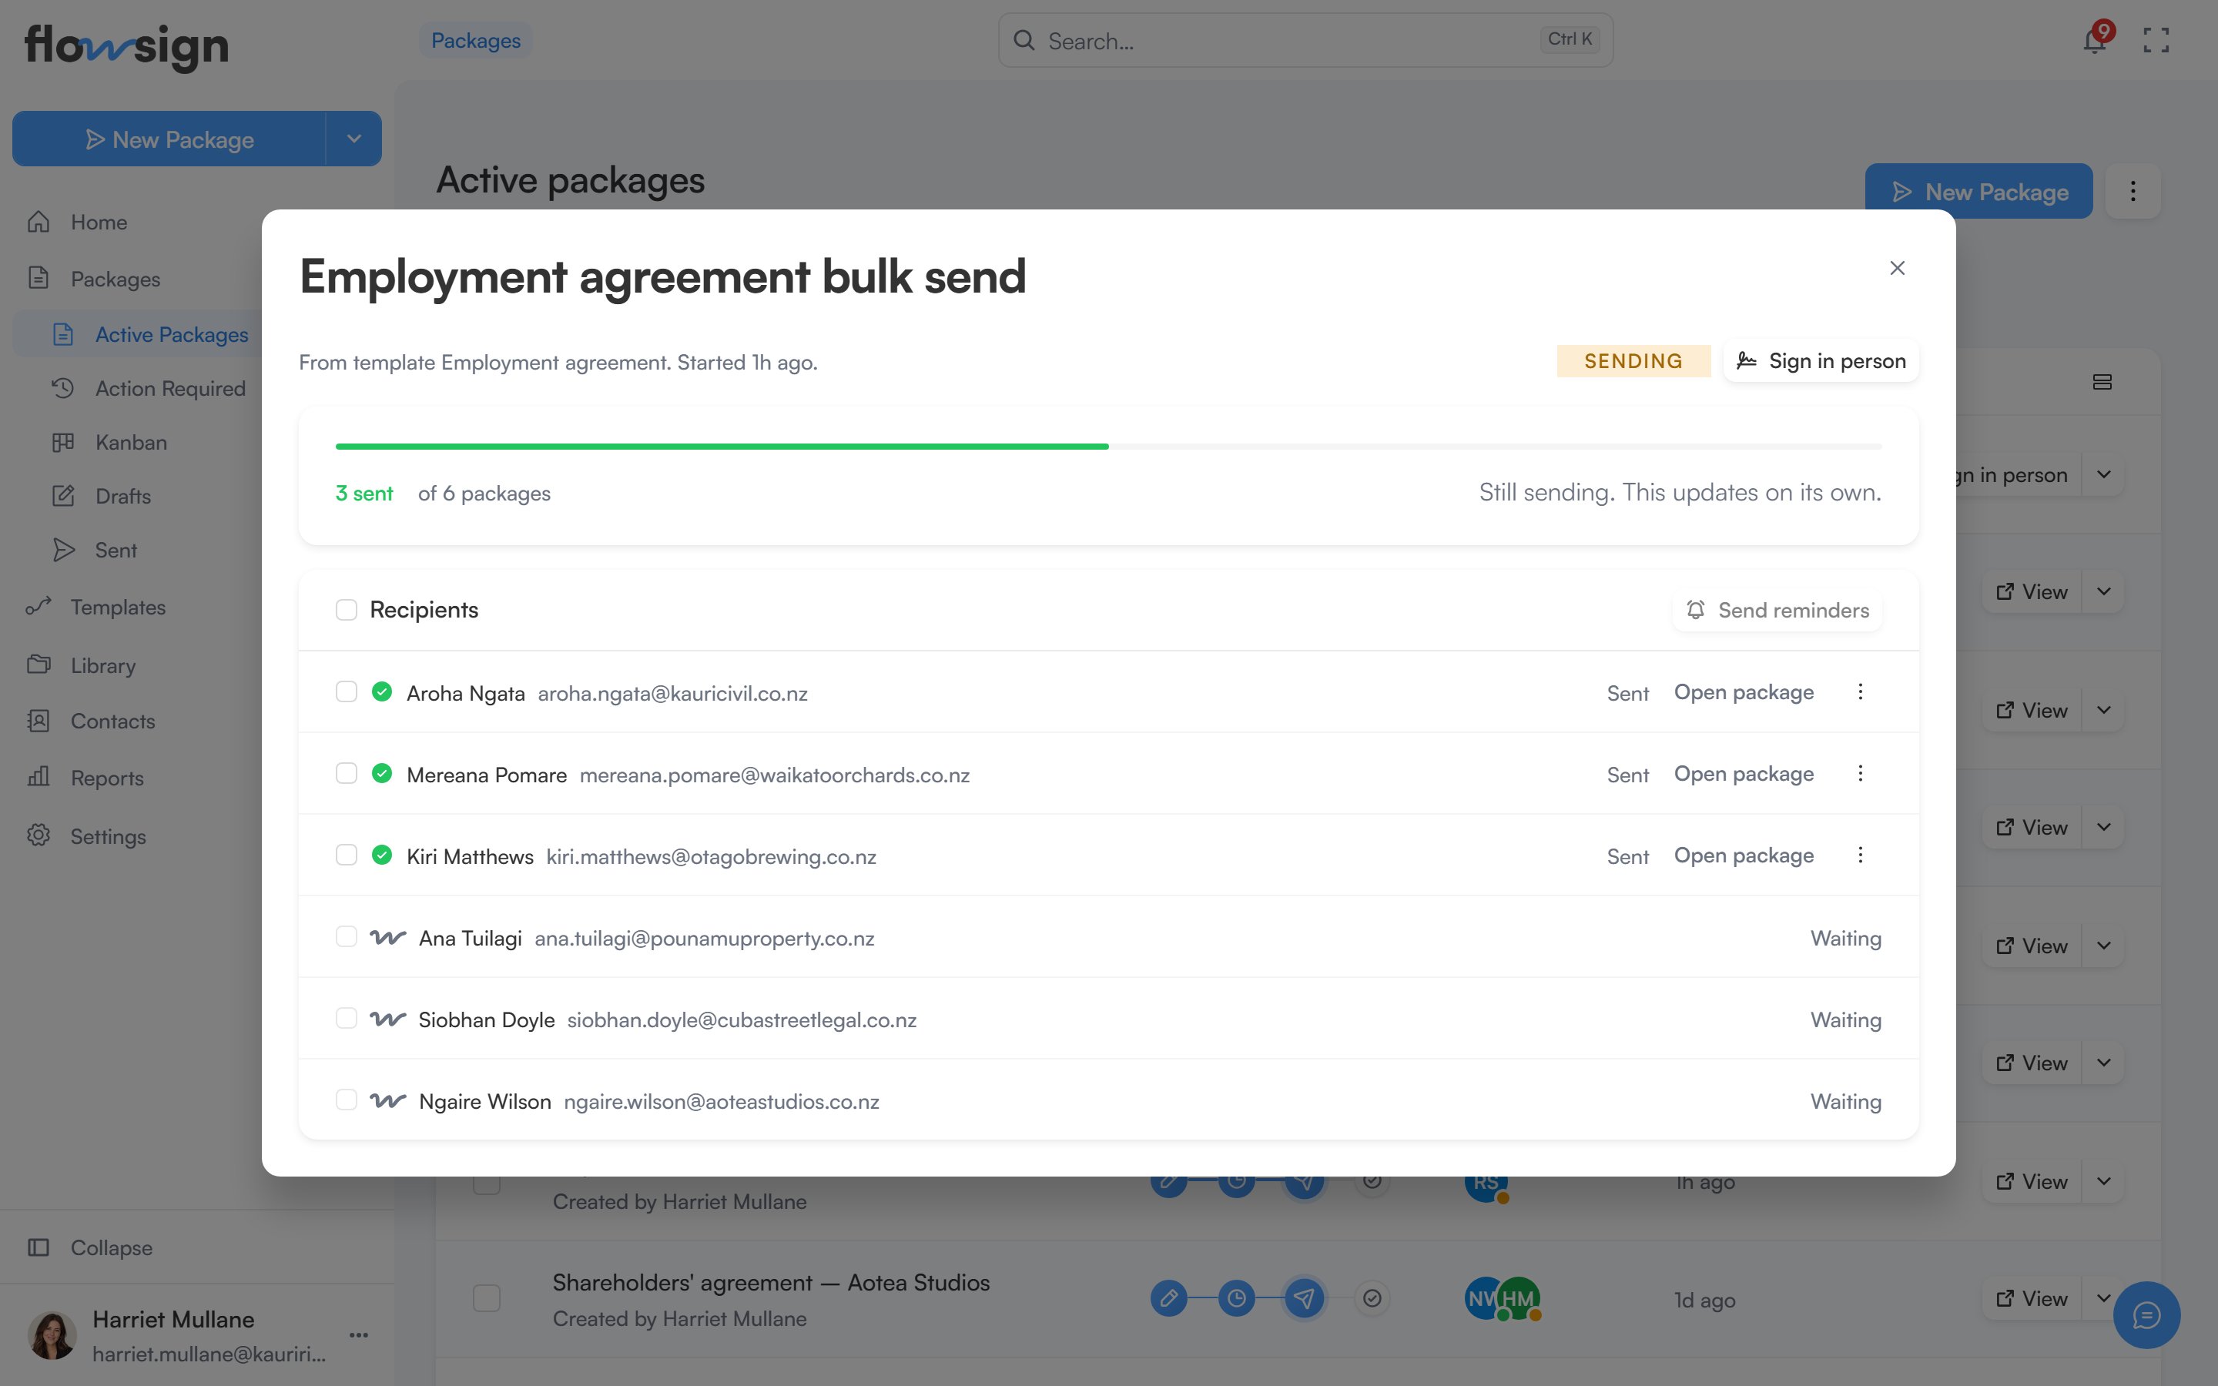Screen dimensions: 2218x1386
Task: Click completed stage icon on Shareholders' agreement row
Action: point(1372,1299)
